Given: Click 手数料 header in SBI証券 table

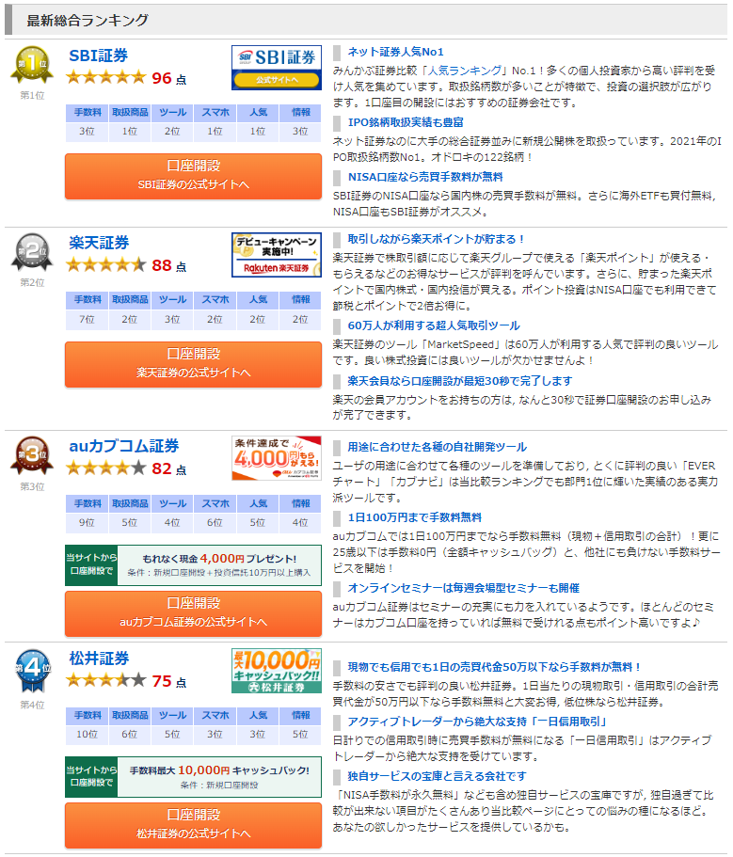Looking at the screenshot, I should click(x=87, y=113).
